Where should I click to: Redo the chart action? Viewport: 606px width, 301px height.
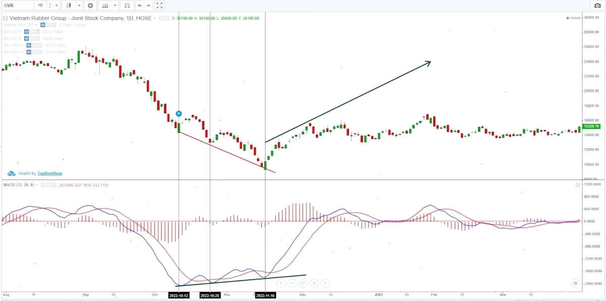pos(148,6)
